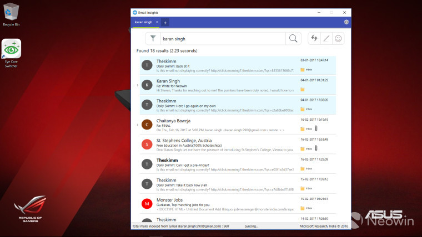The height and width of the screenshot is (237, 422).
Task: Minimize the Email Insights window
Action: click(x=319, y=12)
